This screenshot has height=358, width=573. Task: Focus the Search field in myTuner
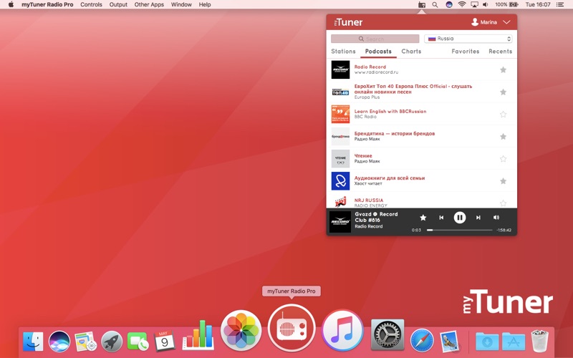point(375,39)
